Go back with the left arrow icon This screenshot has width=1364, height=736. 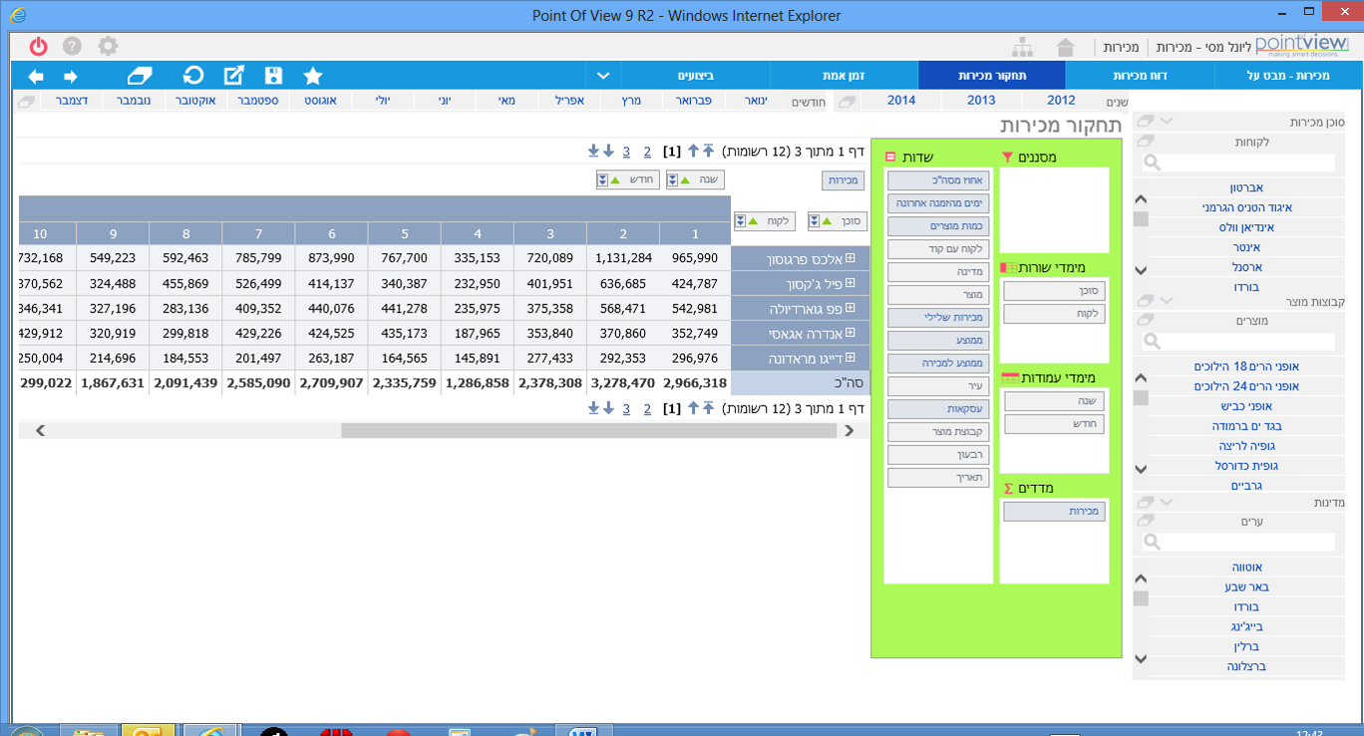click(x=36, y=76)
